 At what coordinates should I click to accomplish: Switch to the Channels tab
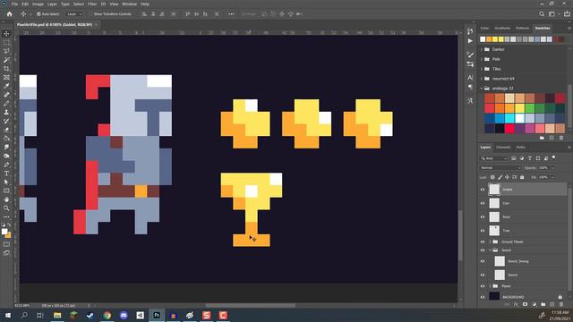pos(503,147)
